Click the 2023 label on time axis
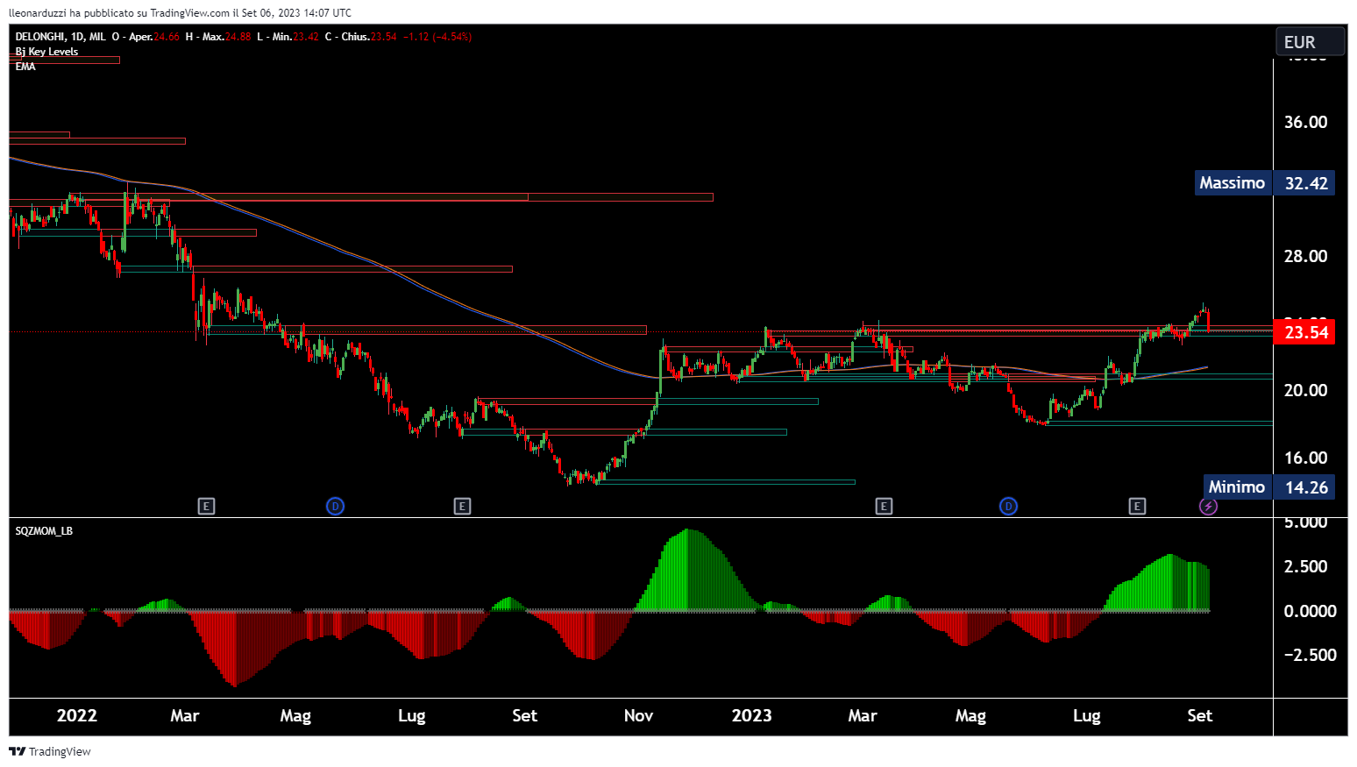The height and width of the screenshot is (767, 1357). 751,715
